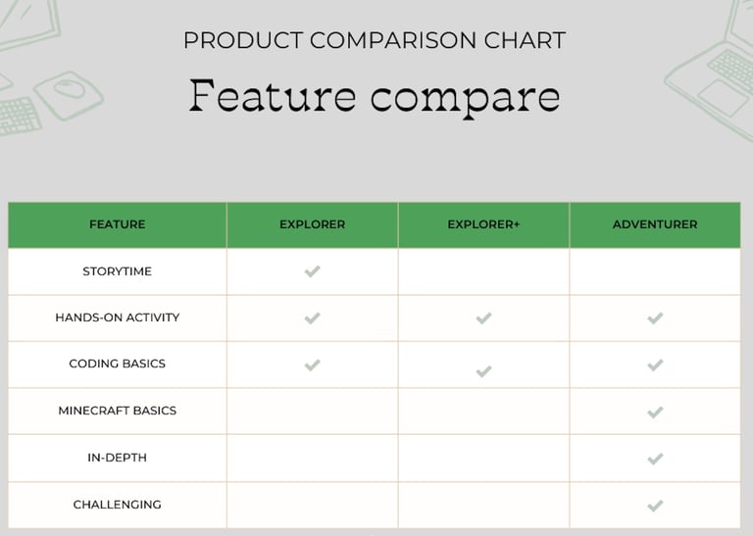
Task: Select the Adventurer column header
Action: coord(655,224)
